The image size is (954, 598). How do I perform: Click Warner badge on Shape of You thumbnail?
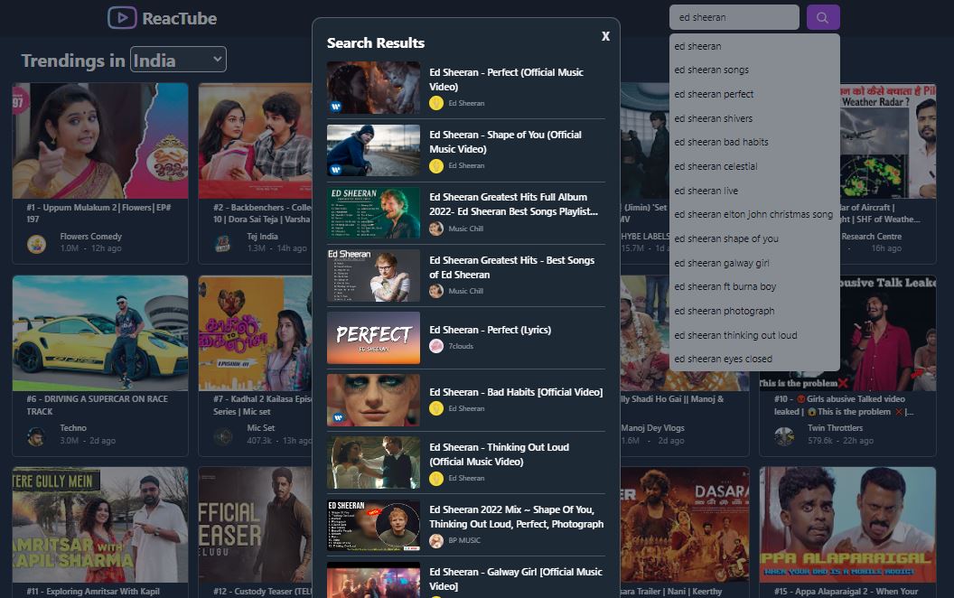click(335, 169)
